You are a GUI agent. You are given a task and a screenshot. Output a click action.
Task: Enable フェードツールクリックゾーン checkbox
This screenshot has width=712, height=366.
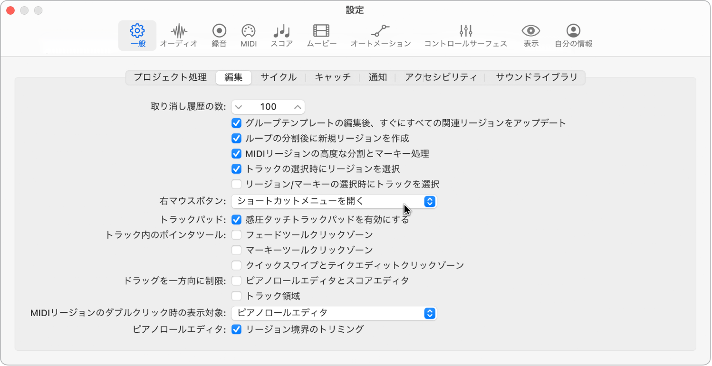click(x=237, y=235)
